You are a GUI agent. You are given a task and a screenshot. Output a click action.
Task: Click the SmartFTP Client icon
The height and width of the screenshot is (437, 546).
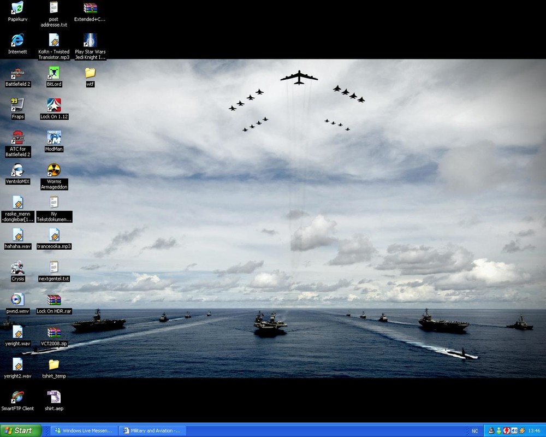17,397
